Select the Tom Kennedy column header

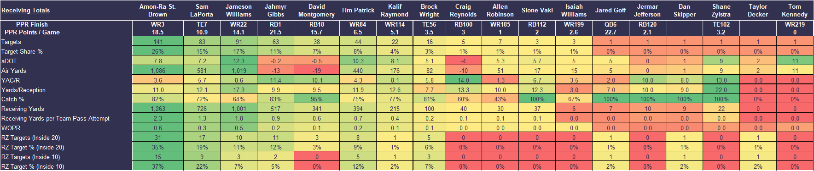pyautogui.click(x=795, y=10)
